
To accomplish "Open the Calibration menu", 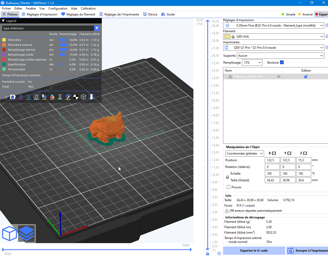I will [88, 8].
